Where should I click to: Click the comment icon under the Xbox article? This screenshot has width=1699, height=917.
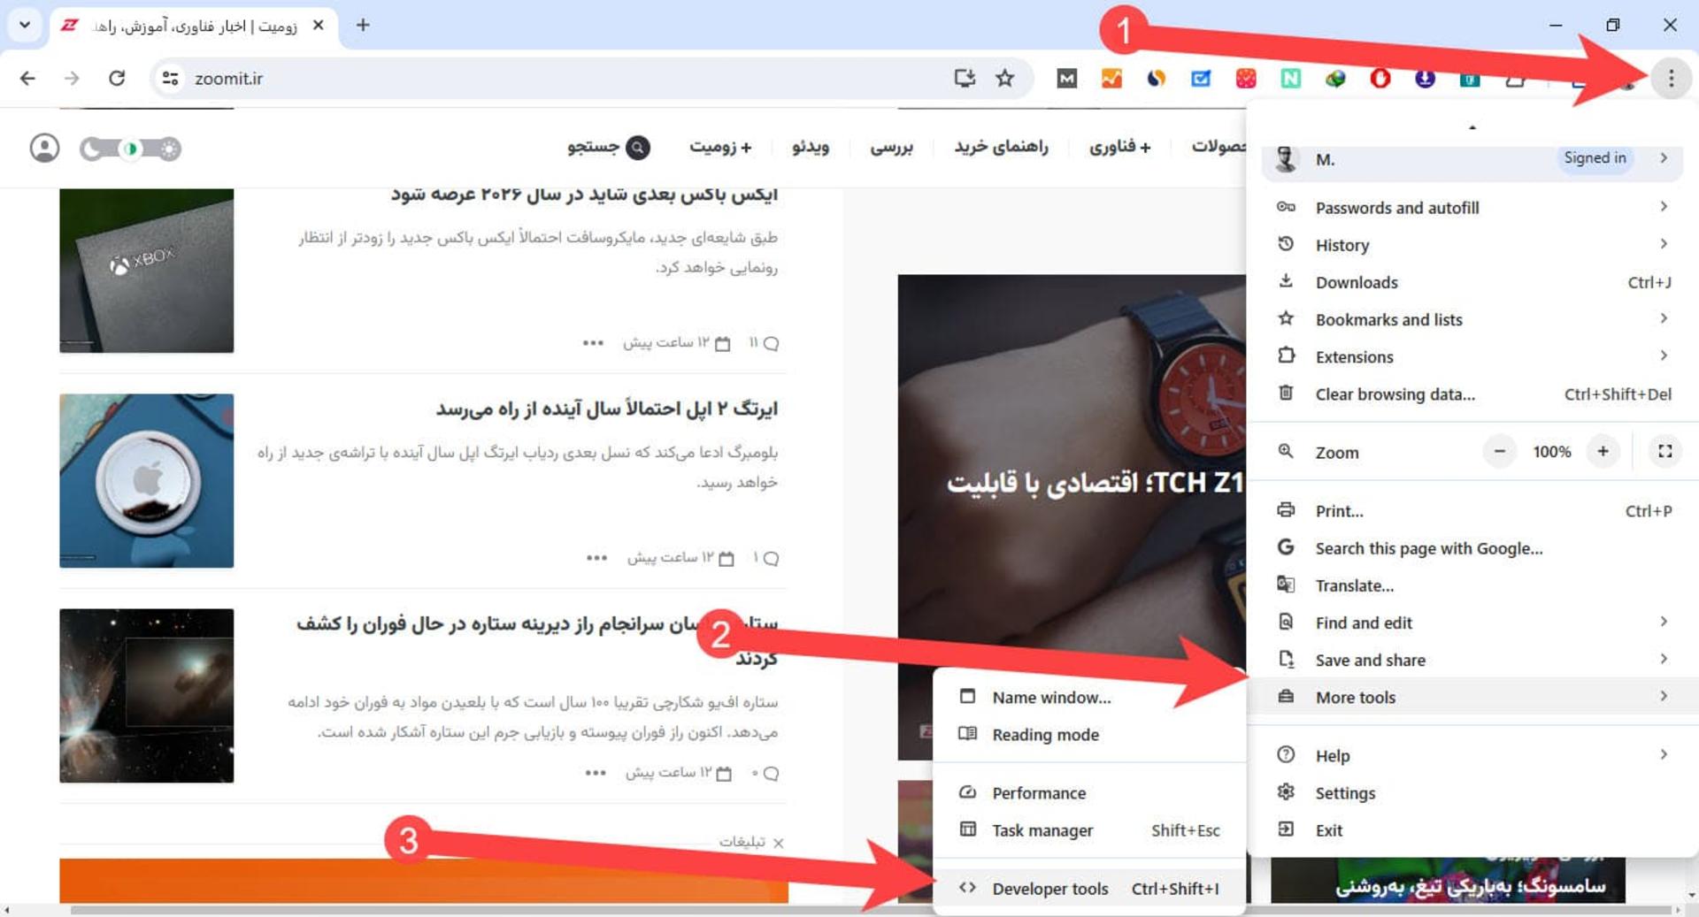pyautogui.click(x=771, y=343)
